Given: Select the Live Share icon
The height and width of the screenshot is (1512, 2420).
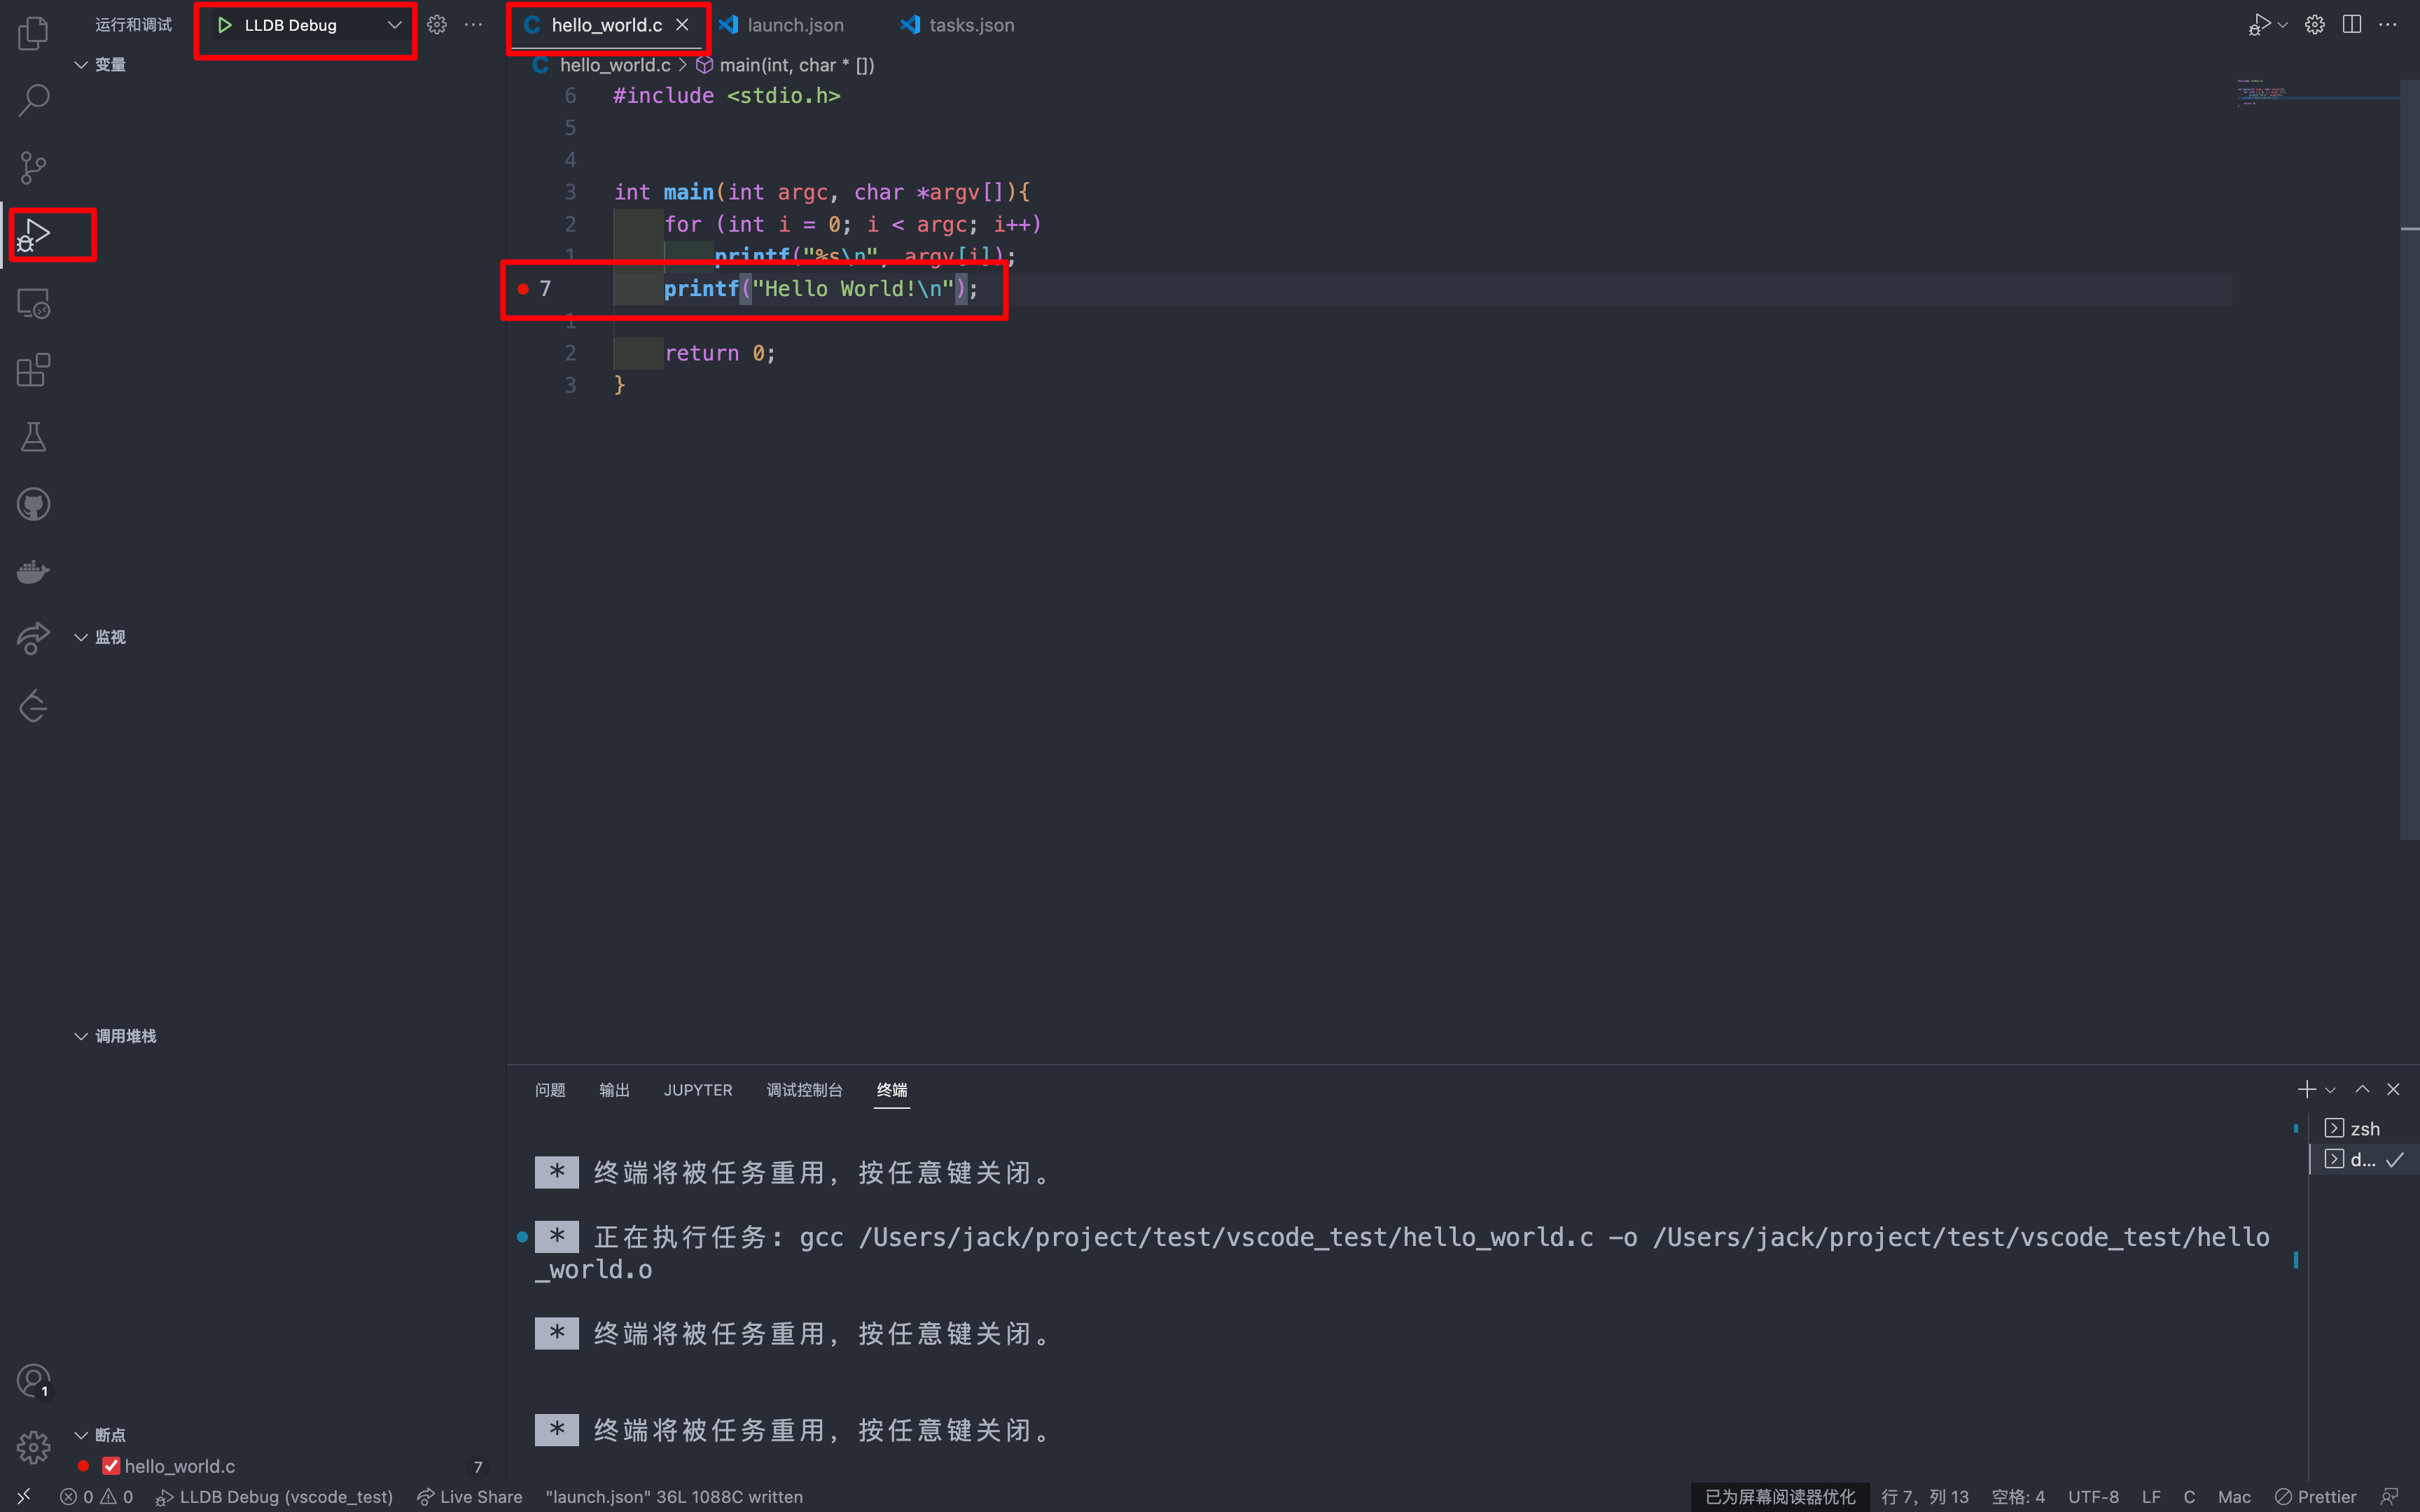Looking at the screenshot, I should (424, 1497).
